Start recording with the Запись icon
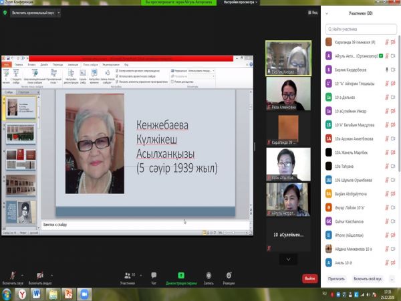The height and width of the screenshot is (301, 401). (x=208, y=275)
